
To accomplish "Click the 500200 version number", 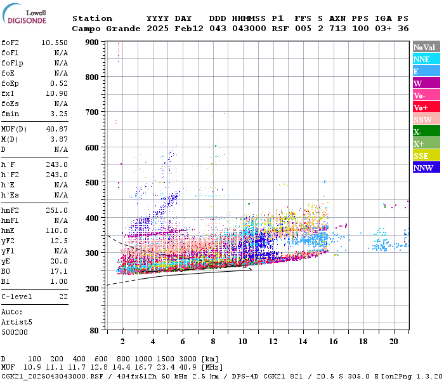I will [15, 332].
